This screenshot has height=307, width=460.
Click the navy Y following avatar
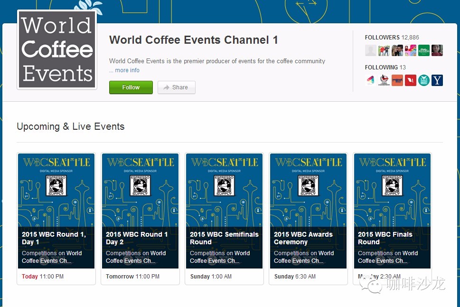[437, 80]
